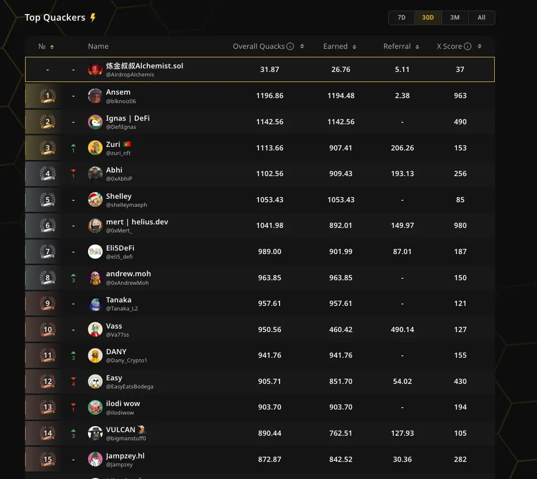Open Ansem's profile avatar

tap(95, 96)
